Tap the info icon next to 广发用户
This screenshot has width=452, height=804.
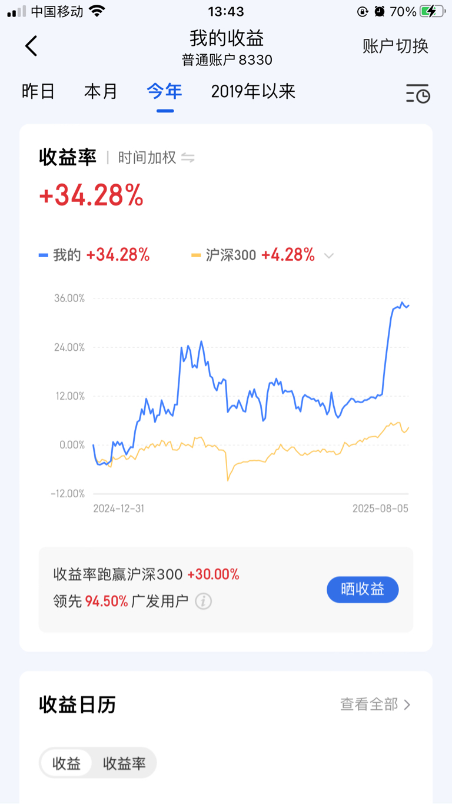point(204,601)
